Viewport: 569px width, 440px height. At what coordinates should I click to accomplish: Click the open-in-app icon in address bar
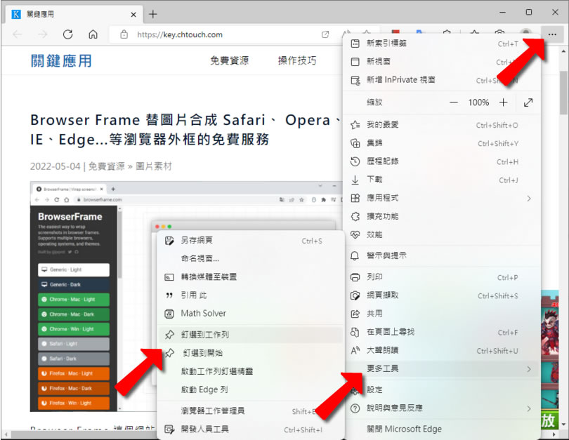(x=325, y=34)
